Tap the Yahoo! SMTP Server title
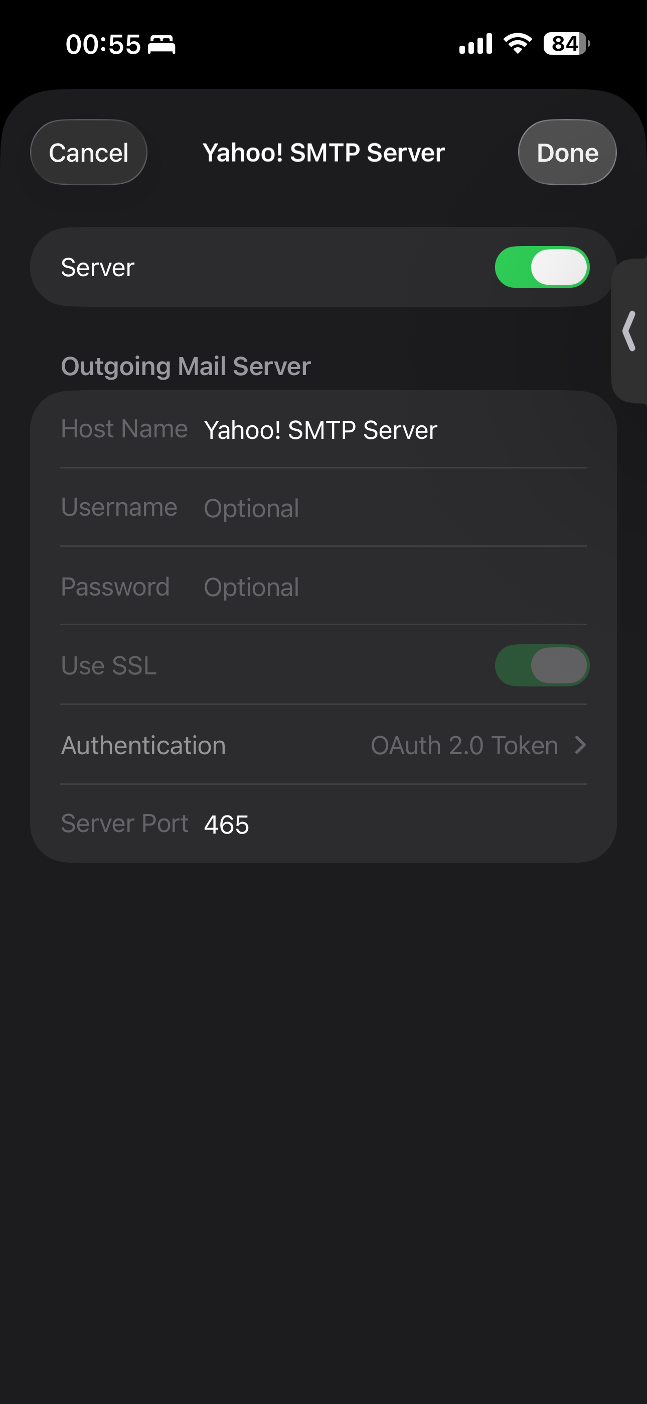The image size is (647, 1404). point(323,153)
